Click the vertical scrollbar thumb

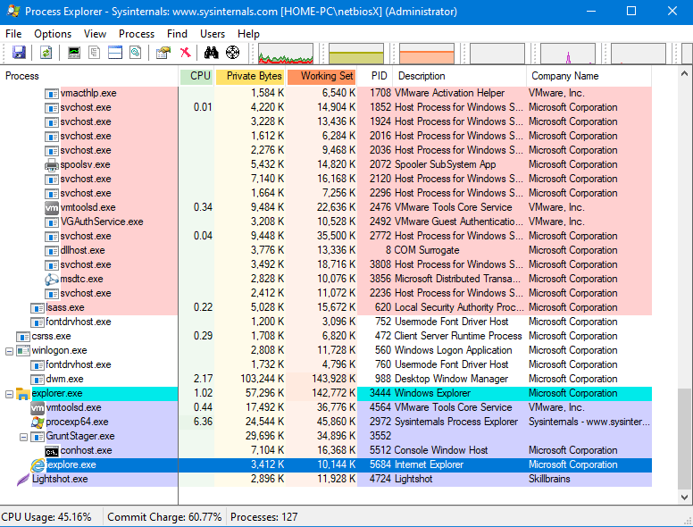684,438
